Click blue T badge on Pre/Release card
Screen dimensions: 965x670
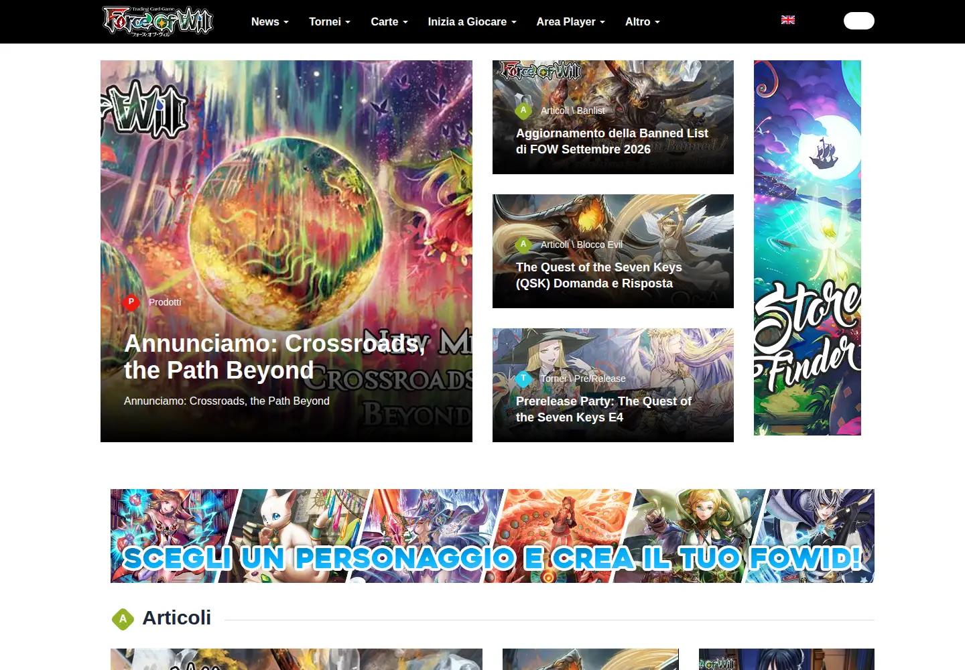point(523,379)
